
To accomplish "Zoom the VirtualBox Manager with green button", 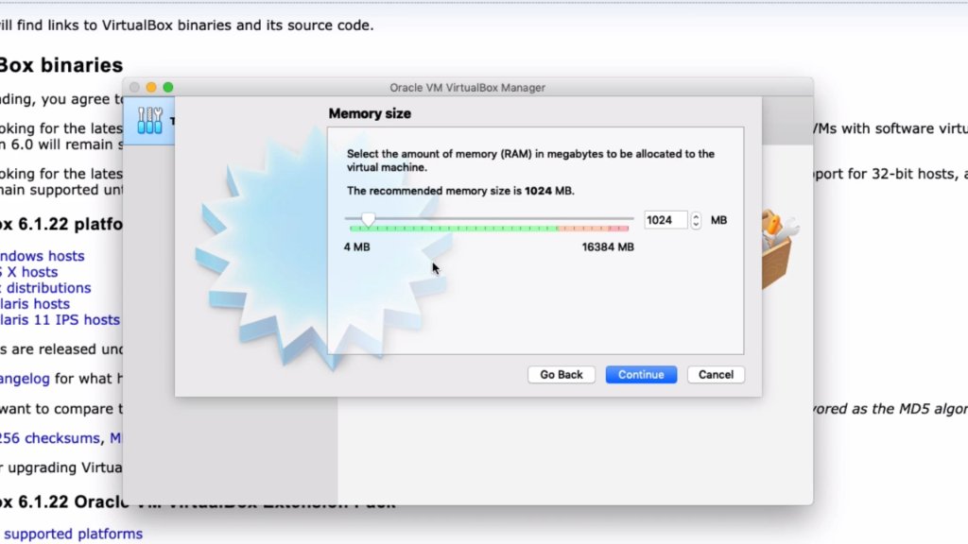I will coord(168,88).
